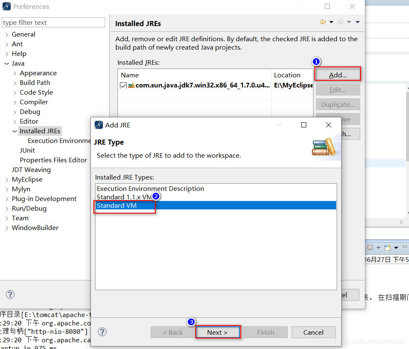Collapse the Java preferences node
Screen dimensions: 409x349
tap(7, 63)
